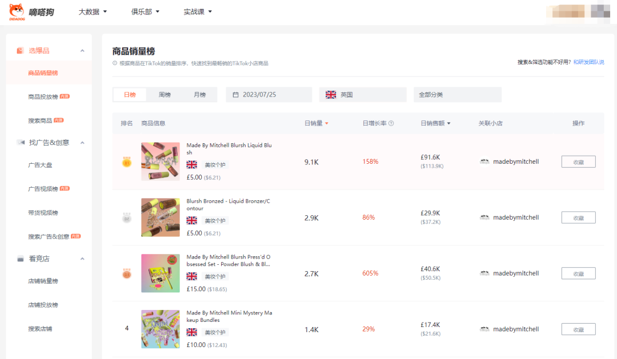Viewport: 617px width, 359px height.
Task: Collapse the 找广告&创意 section
Action: coord(82,143)
